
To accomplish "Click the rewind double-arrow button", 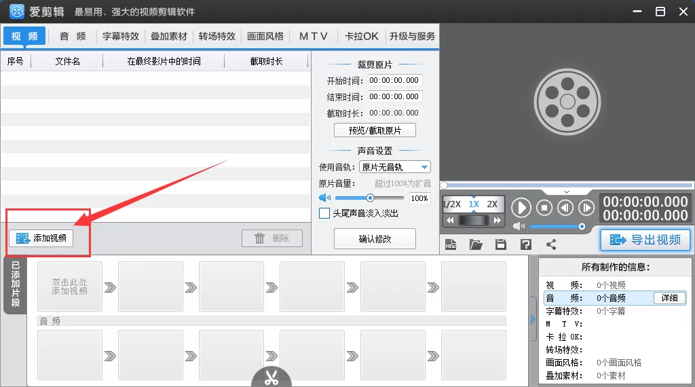I will click(x=450, y=221).
